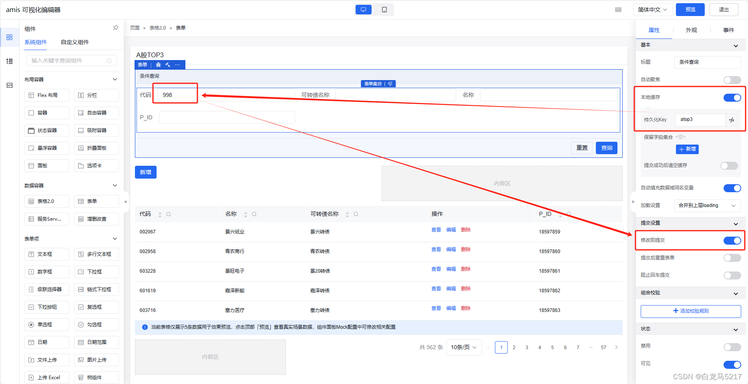Click the fx expression icon for 持久化Key

click(x=732, y=120)
